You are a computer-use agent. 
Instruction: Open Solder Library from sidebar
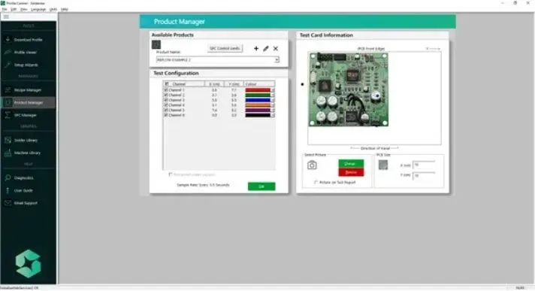[x=26, y=140]
